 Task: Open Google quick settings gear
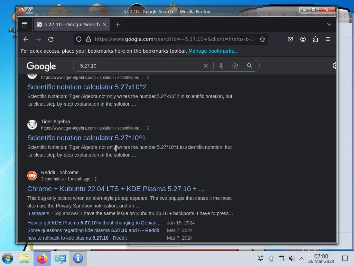click(x=334, y=65)
